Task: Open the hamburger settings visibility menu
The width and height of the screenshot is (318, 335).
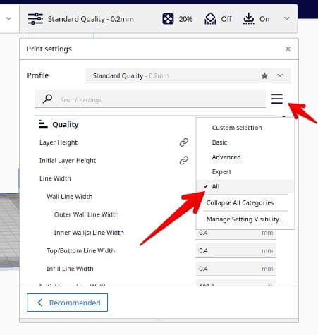Action: (x=277, y=99)
